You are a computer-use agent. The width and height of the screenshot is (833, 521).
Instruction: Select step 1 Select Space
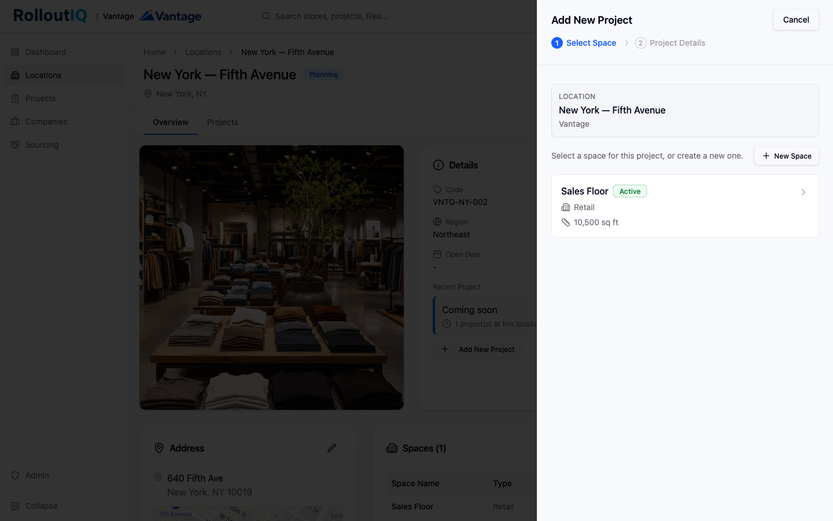click(584, 43)
